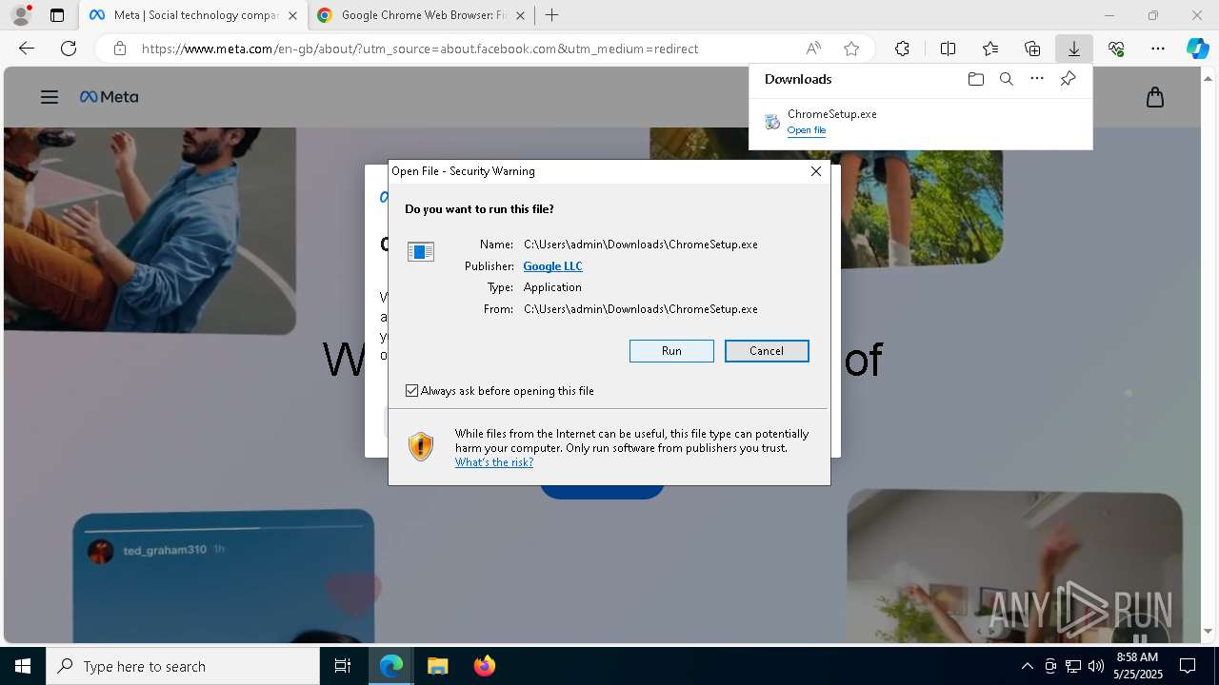Open the Google LLC publisher link
The height and width of the screenshot is (685, 1219).
click(552, 266)
